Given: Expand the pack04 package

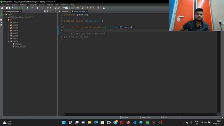Looking at the screenshot, I should 9,30.
